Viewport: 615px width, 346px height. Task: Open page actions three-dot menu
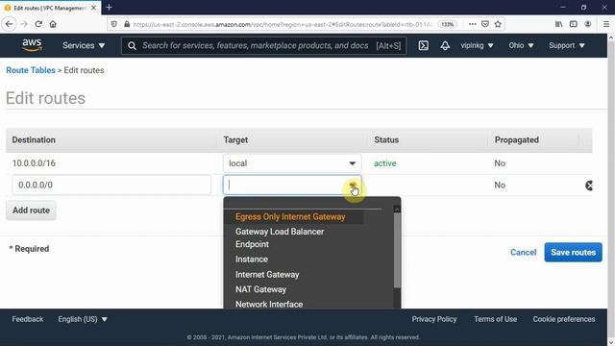472,24
